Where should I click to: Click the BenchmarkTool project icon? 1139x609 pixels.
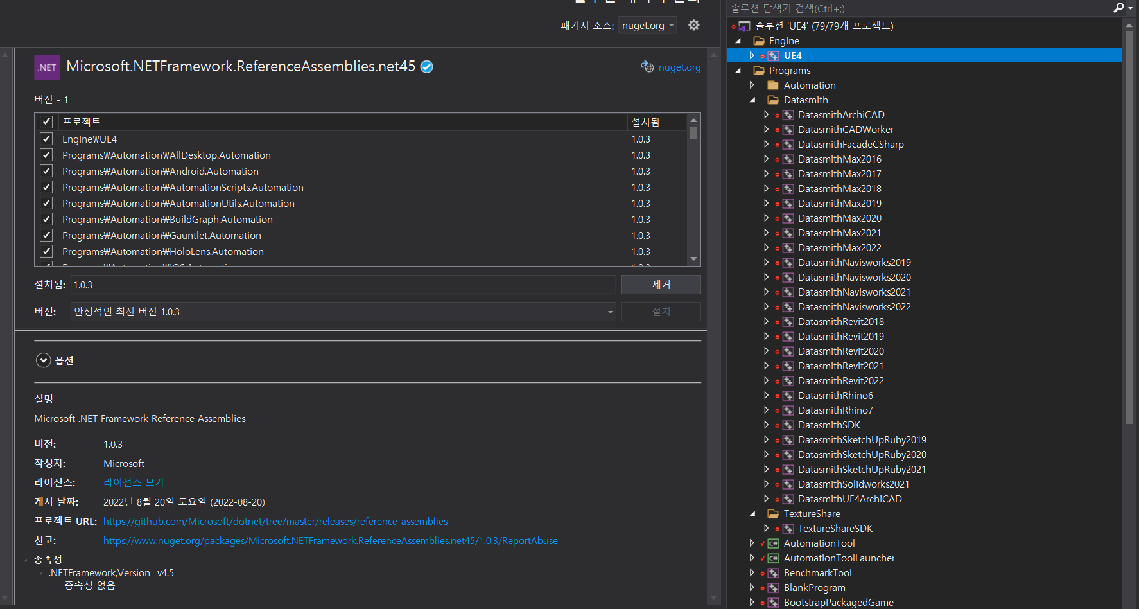click(x=774, y=573)
